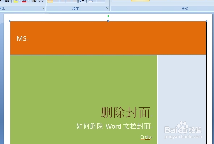Click the enclosed character (circled) icon
The height and width of the screenshot is (144, 214).
pyautogui.click(x=41, y=1)
